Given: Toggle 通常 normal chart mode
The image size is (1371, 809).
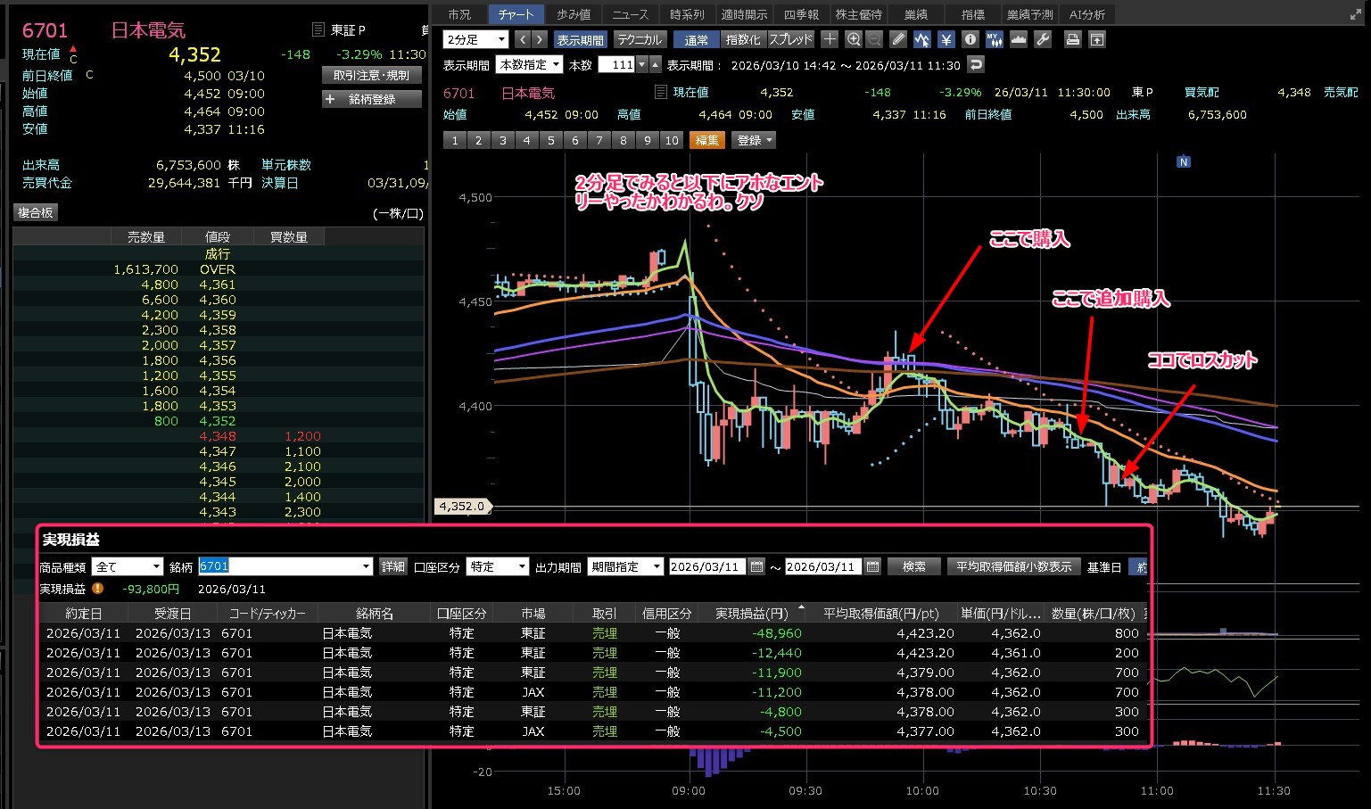Looking at the screenshot, I should pyautogui.click(x=696, y=39).
